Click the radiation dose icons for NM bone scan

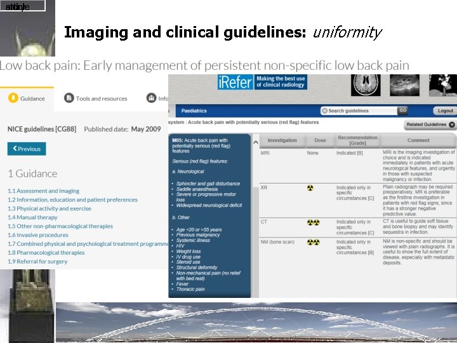click(x=314, y=242)
